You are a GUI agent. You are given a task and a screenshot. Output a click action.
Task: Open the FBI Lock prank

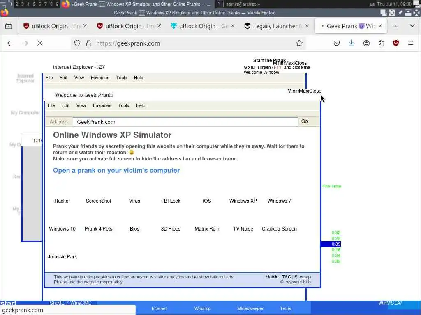point(171,201)
